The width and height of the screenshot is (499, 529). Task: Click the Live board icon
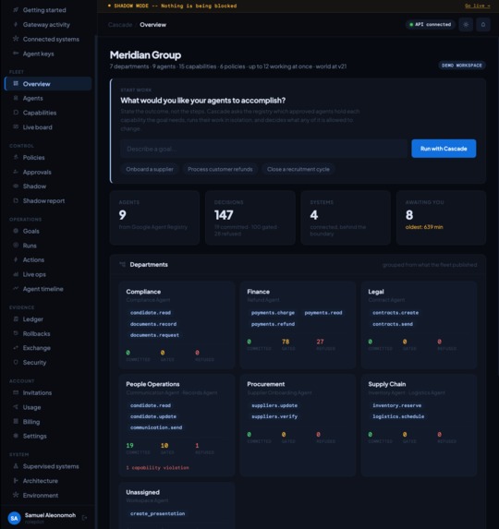pos(16,126)
